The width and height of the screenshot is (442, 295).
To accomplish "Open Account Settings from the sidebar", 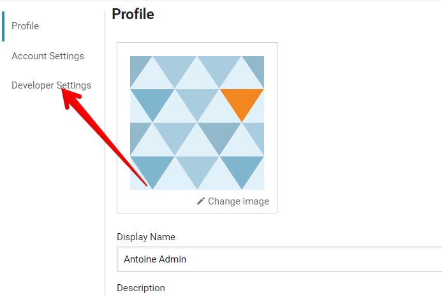I will click(x=48, y=56).
